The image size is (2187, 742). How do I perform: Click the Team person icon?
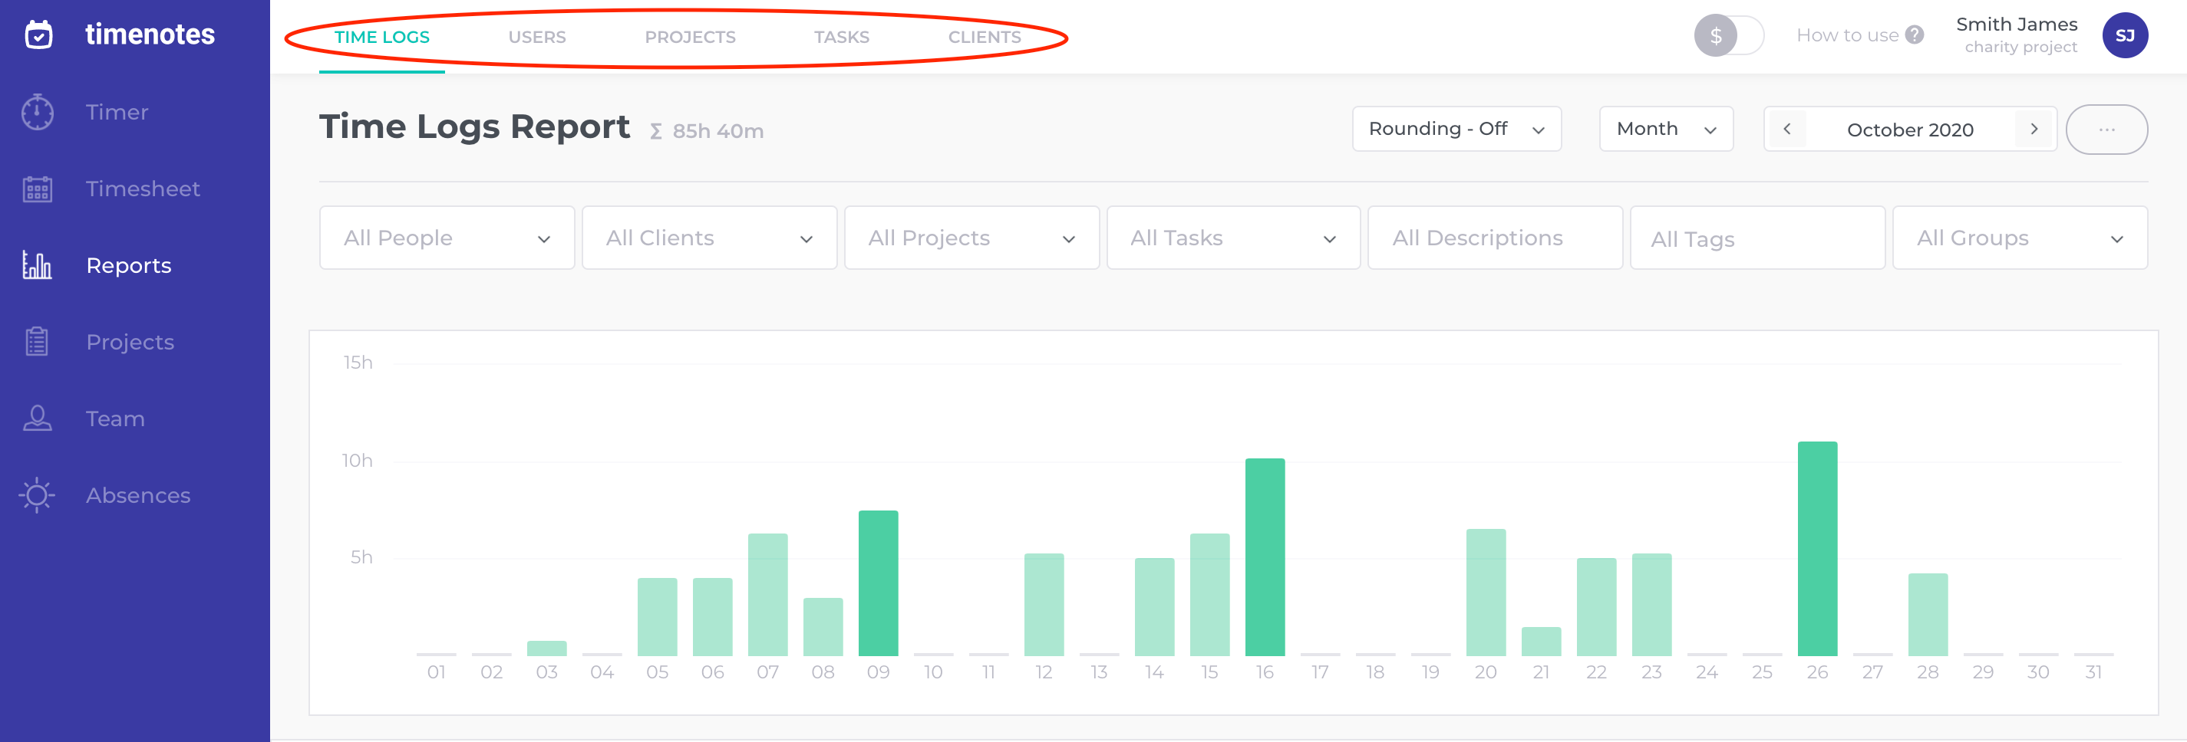[38, 418]
